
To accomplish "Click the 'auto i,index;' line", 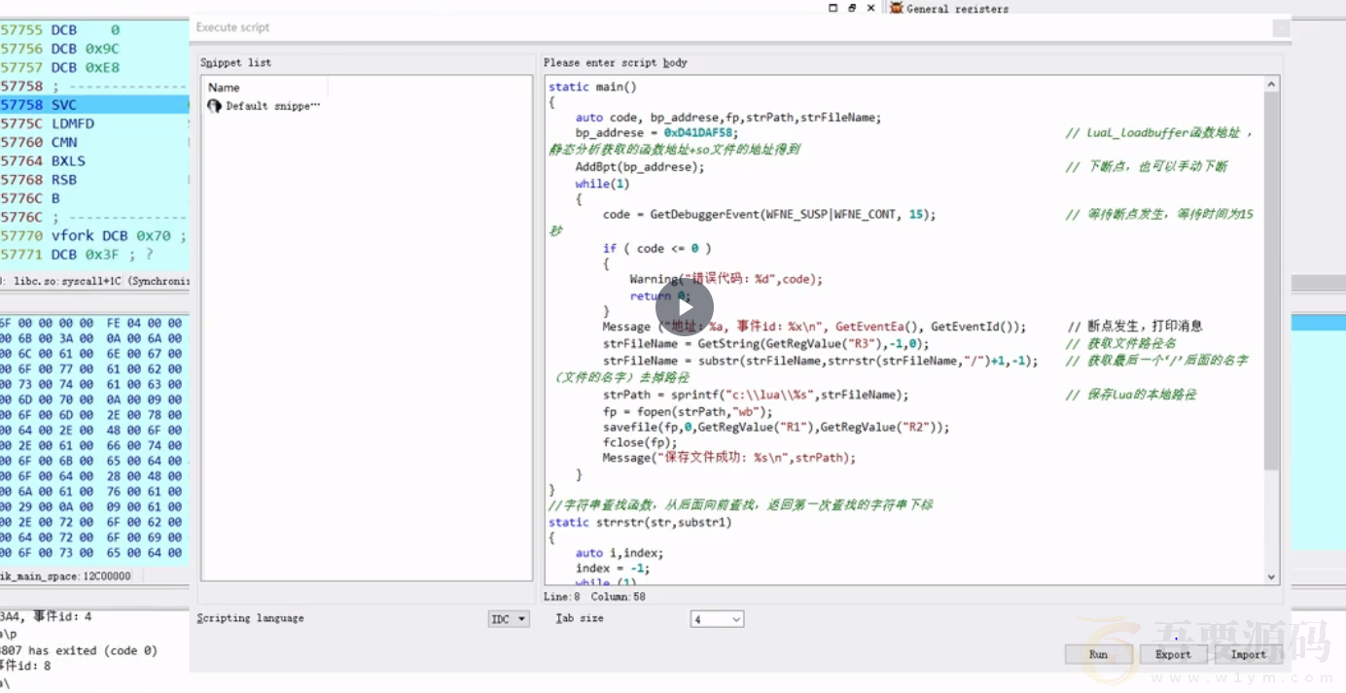I will tap(620, 553).
